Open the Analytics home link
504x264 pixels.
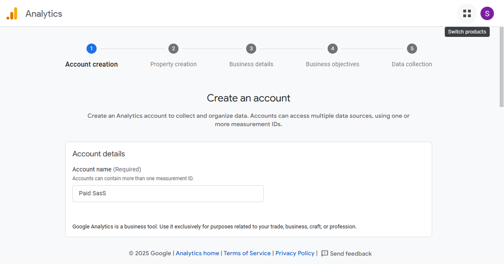[x=197, y=253]
